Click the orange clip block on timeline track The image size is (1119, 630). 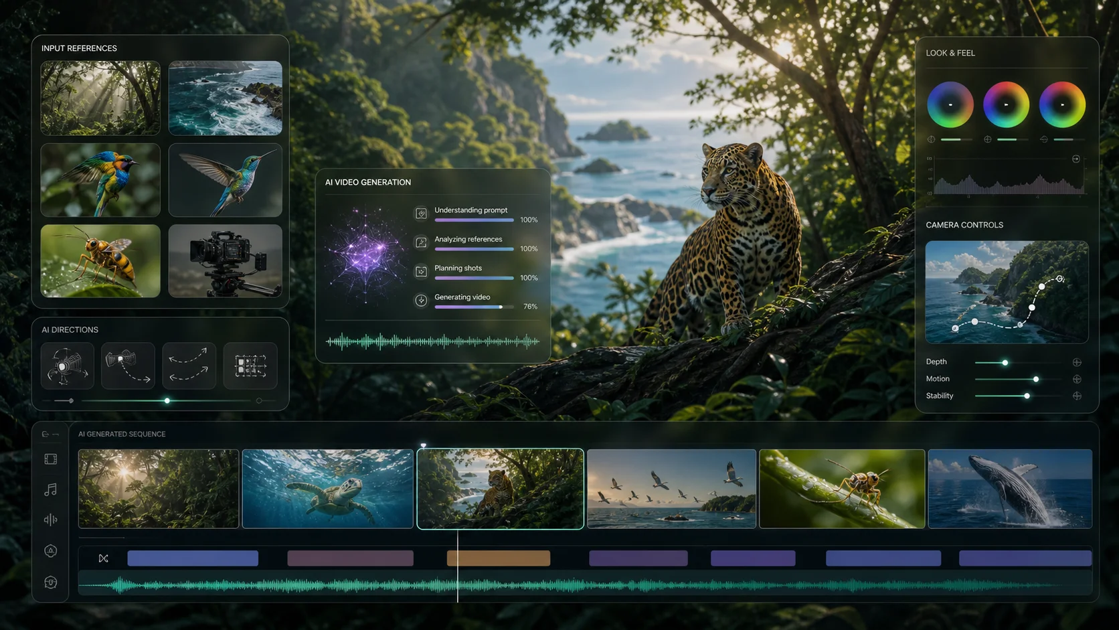(499, 558)
